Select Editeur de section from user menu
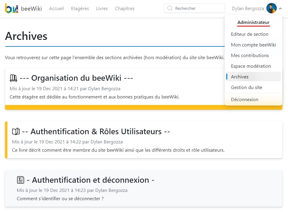Image resolution: width=288 pixels, height=212 pixels. (x=249, y=34)
